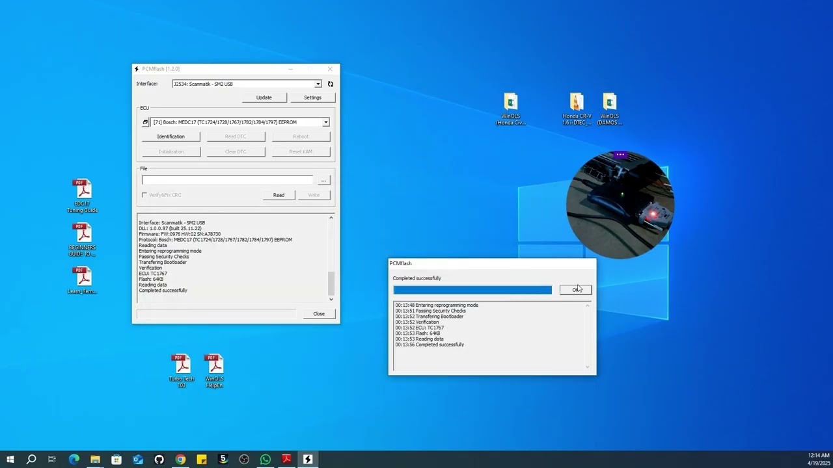Screen dimensions: 833x468
Task: Open the EDC17 Tuning Guide PDF on desktop
Action: [x=82, y=196]
